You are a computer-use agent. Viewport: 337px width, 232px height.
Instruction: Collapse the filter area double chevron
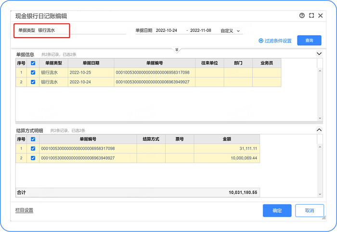click(x=177, y=50)
